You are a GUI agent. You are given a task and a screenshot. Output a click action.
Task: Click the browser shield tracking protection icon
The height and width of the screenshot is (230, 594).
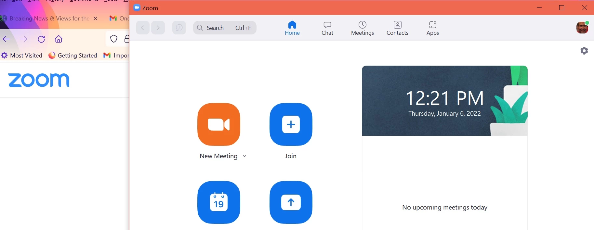click(x=114, y=39)
